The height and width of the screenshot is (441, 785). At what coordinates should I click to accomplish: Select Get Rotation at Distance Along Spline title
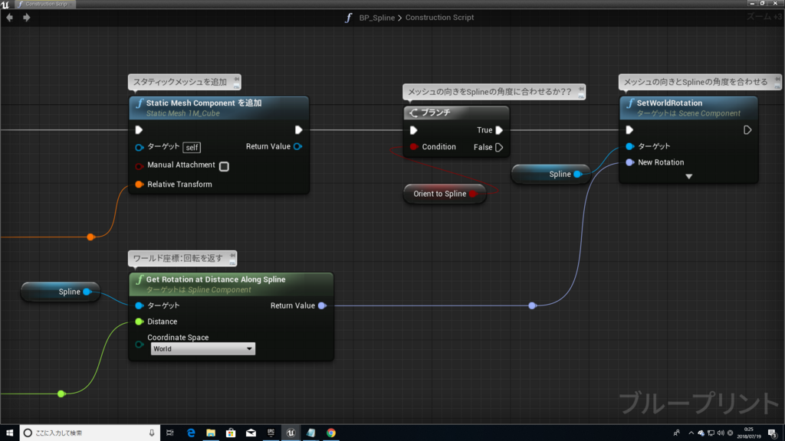coord(215,279)
